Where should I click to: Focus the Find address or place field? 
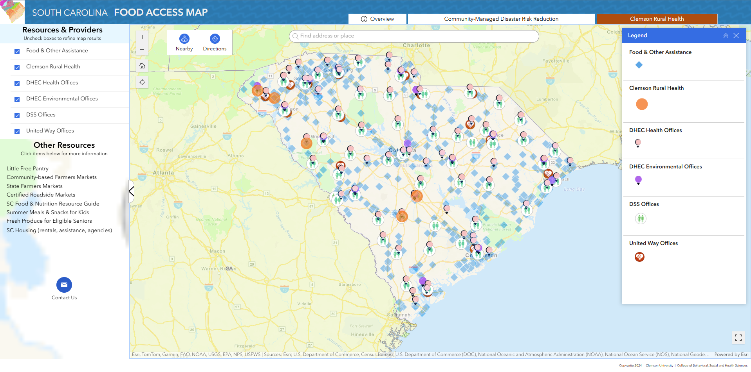tap(414, 36)
